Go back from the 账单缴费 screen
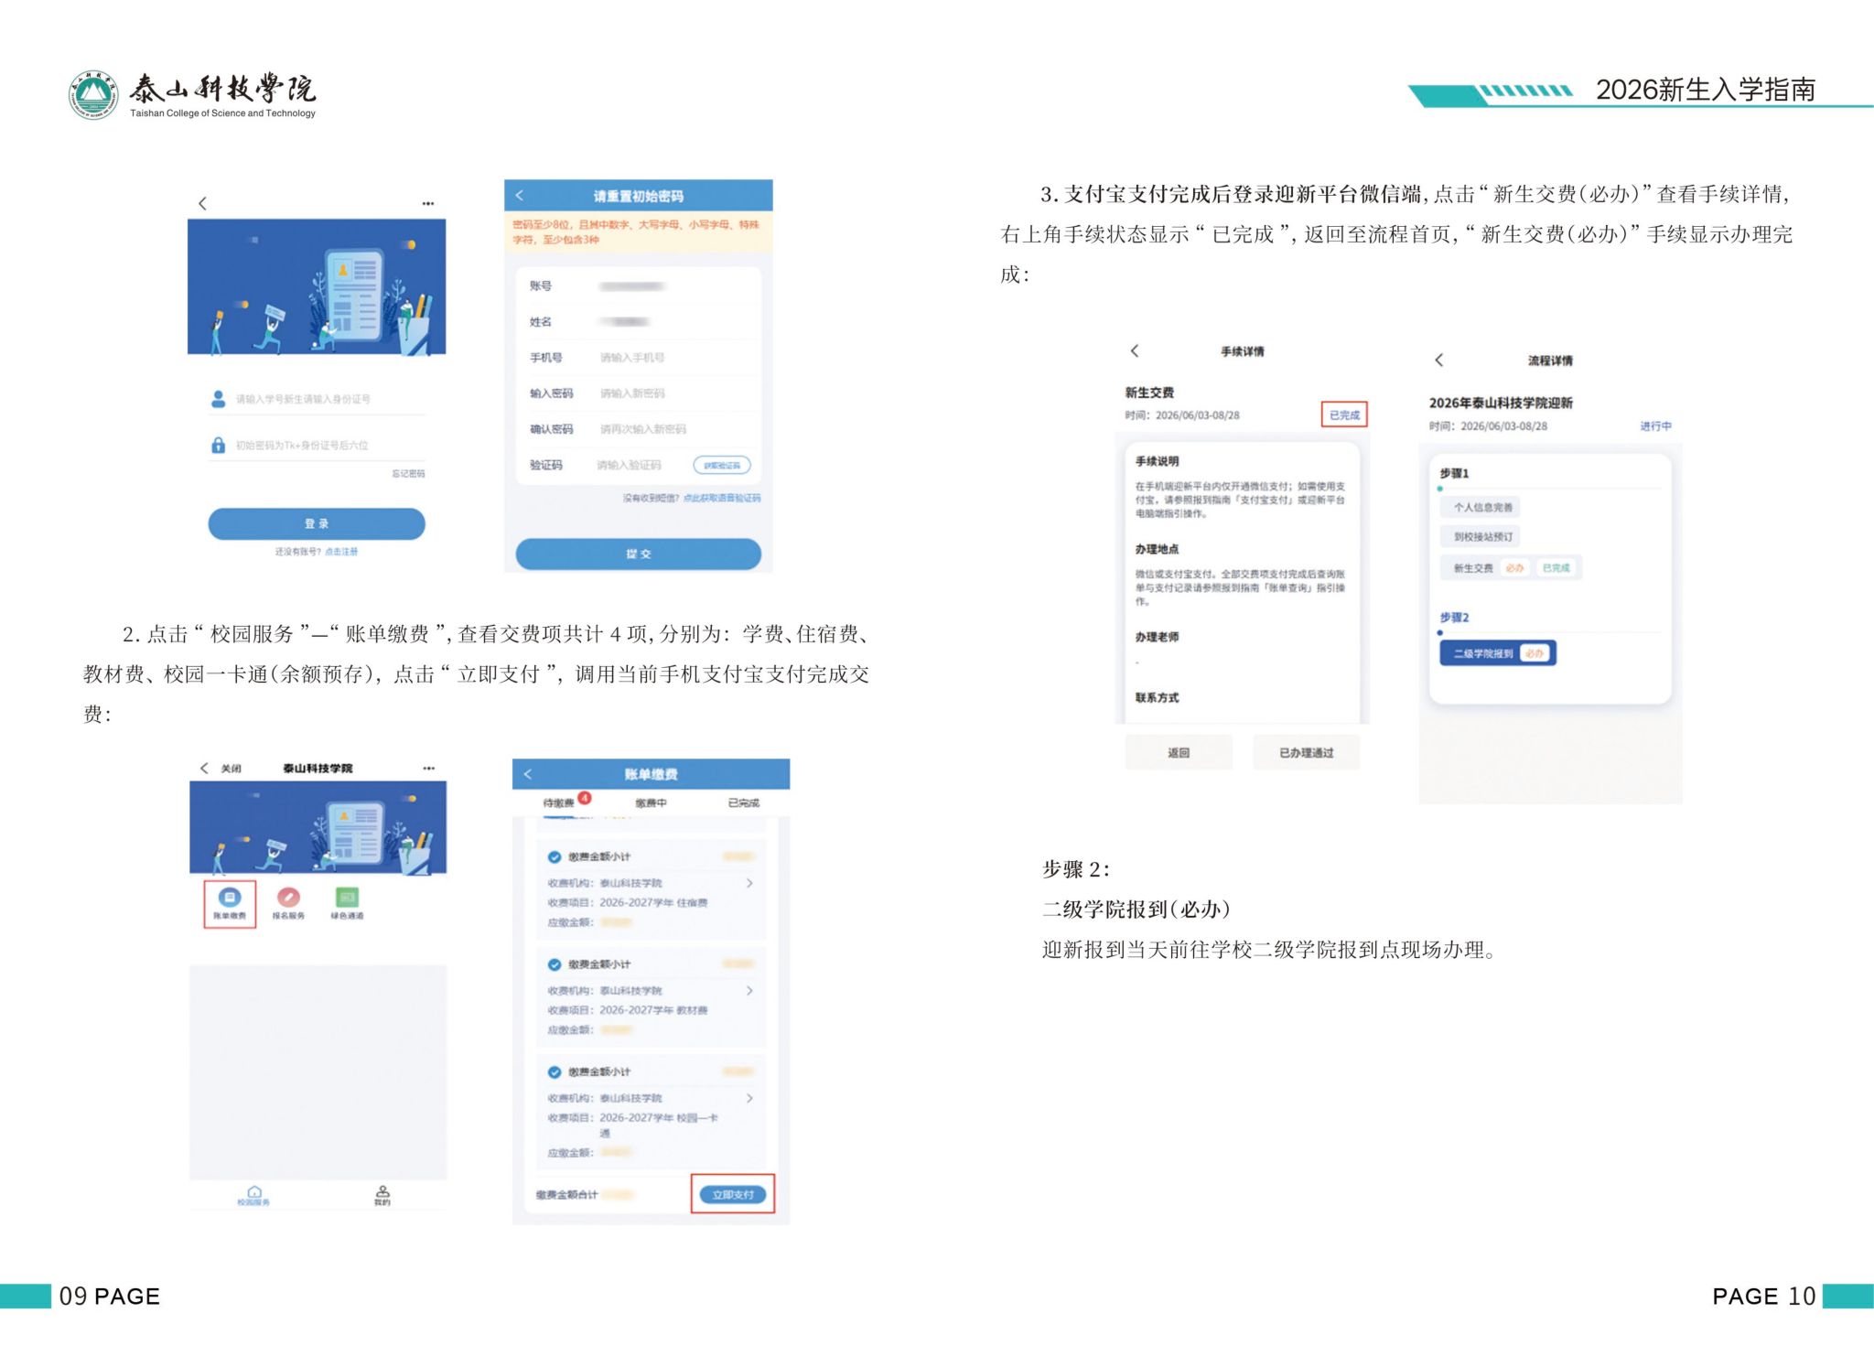The height and width of the screenshot is (1367, 1874). point(528,774)
